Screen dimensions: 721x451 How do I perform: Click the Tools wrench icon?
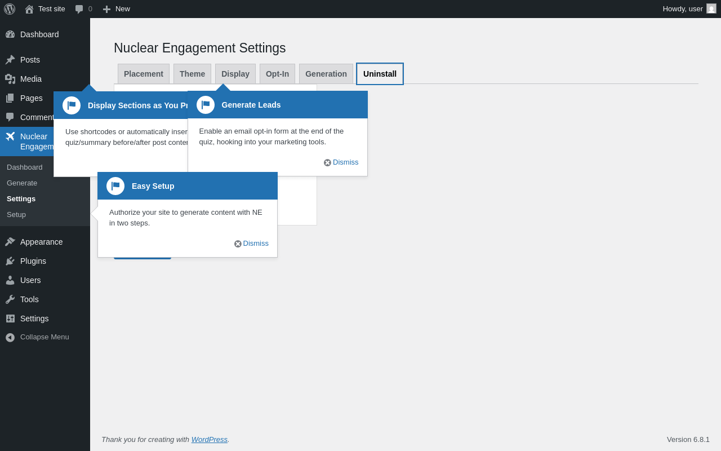pyautogui.click(x=10, y=299)
